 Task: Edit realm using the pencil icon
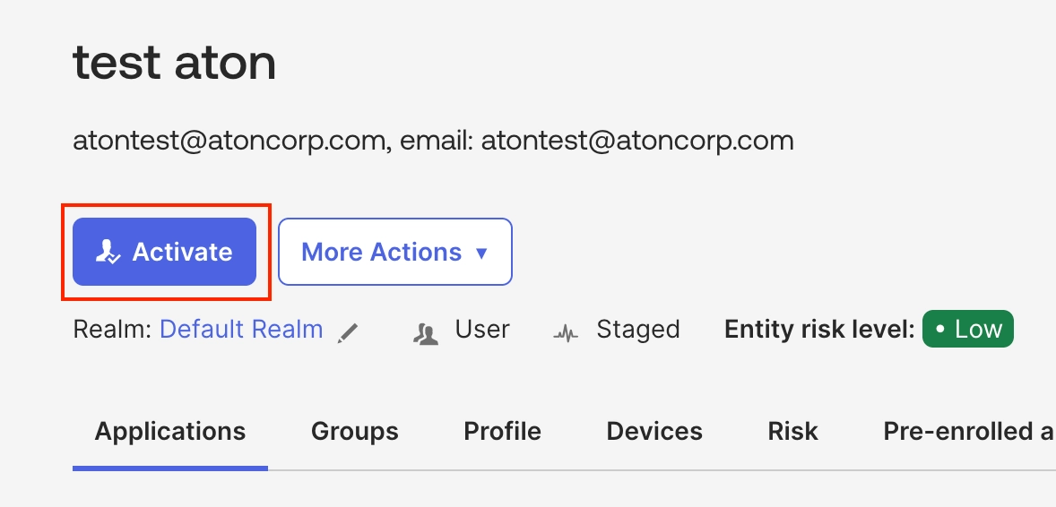pos(348,331)
